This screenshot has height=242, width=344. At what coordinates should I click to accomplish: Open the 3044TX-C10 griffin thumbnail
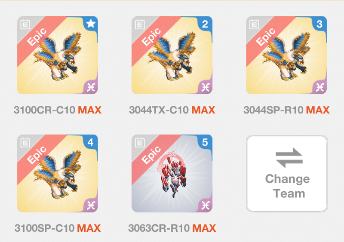pyautogui.click(x=172, y=55)
